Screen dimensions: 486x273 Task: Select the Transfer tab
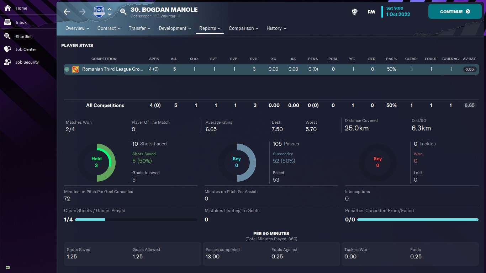click(x=139, y=28)
